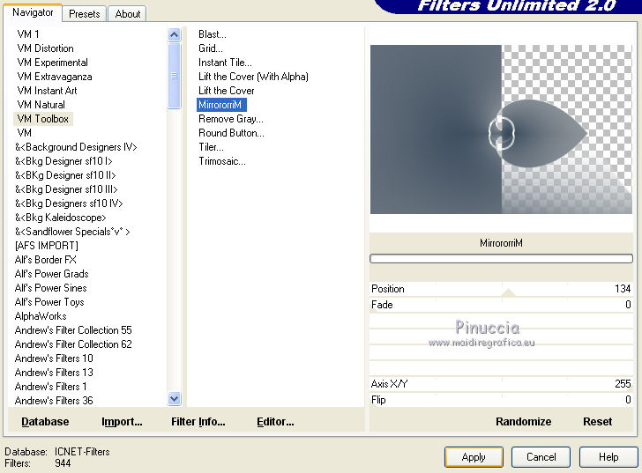Click the Flip slider
642x473 pixels.
pos(501,400)
